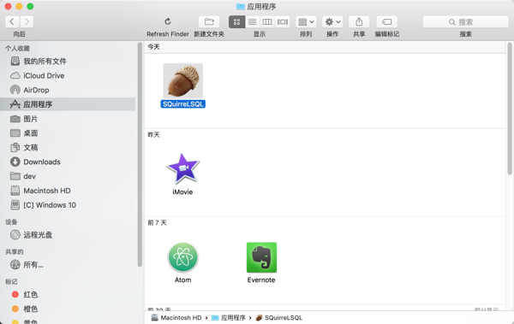Screen dimensions: 514x324
Task: Select the SQuirreLSQL acorn icon
Action: point(183,80)
